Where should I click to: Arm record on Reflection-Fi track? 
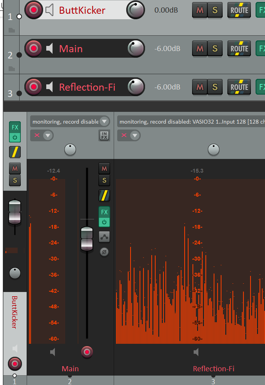point(34,87)
